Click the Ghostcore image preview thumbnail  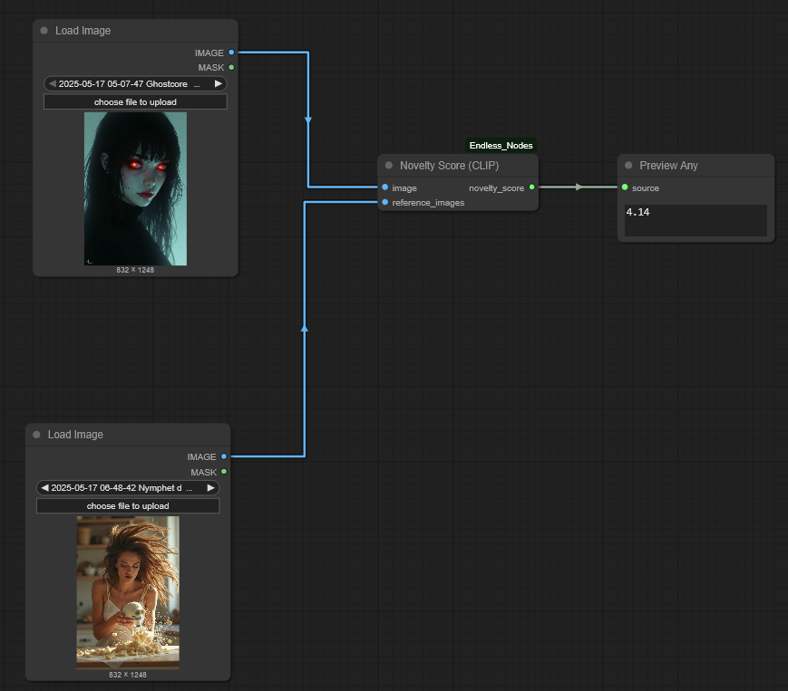[x=134, y=187]
